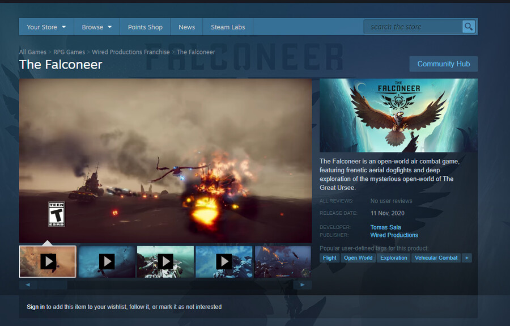
Task: Play the fourth video thumbnail
Action: click(x=224, y=261)
